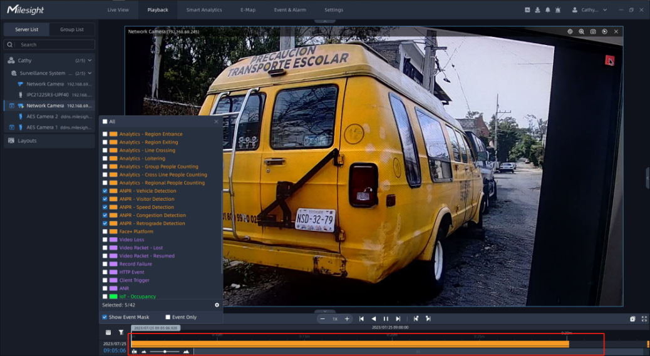Click the orange recording bar on timeline
The height and width of the screenshot is (356, 650).
pyautogui.click(x=350, y=344)
